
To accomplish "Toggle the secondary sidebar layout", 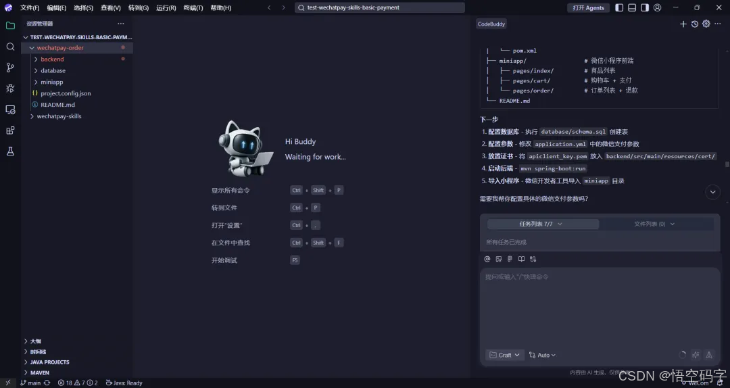I will click(x=645, y=7).
